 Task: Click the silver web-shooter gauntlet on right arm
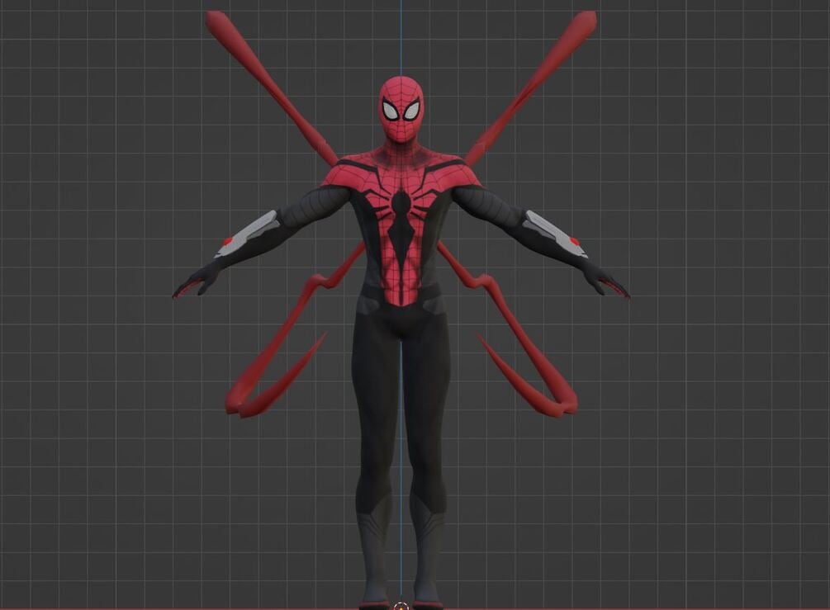(555, 234)
